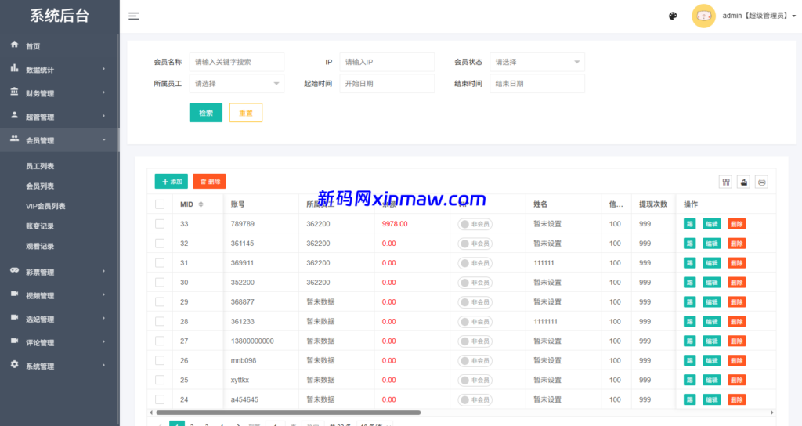Viewport: 802px width, 426px height.
Task: Check the checkbox for row MID 31
Action: click(160, 263)
